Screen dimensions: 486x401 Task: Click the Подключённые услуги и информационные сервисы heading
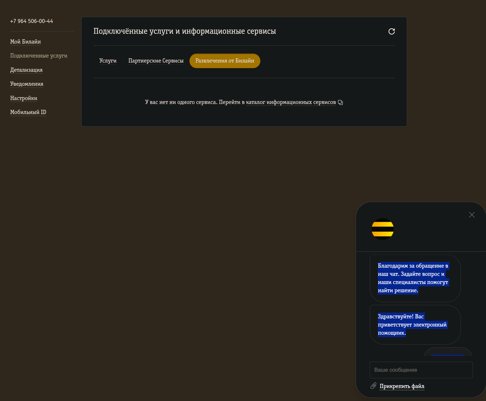184,31
